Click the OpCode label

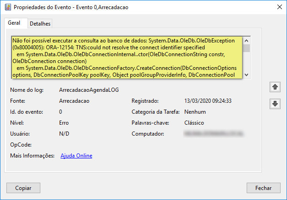pos(21,145)
